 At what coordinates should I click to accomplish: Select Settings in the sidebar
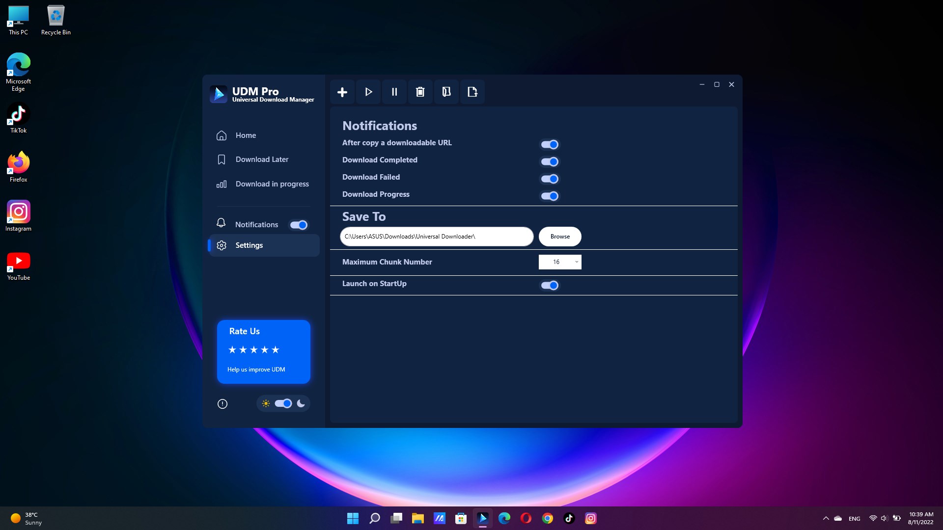264,245
